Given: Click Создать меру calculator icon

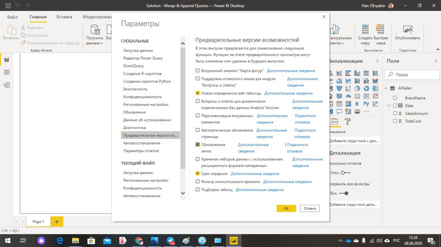Looking at the screenshot, I should [365, 30].
